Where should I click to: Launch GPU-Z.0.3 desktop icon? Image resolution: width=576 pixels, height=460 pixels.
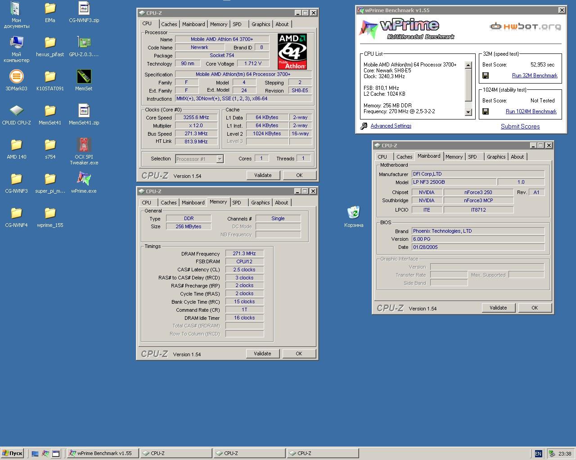(84, 46)
